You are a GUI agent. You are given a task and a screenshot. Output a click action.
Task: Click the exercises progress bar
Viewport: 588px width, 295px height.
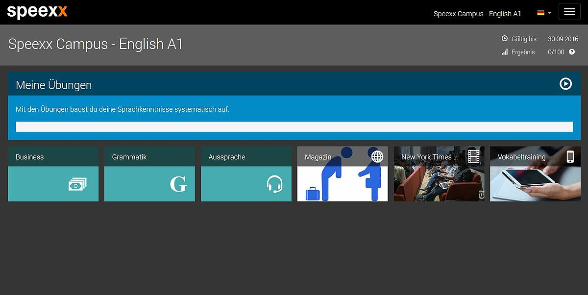point(294,126)
